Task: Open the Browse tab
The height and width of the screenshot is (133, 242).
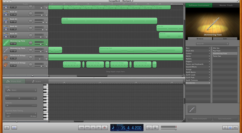Action: coord(200,39)
